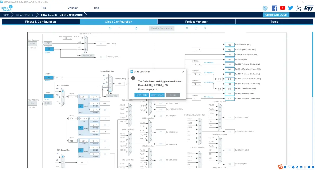Viewport: 315px width, 170px height.
Task: Select CSI in the System Clock Mux
Action: [x=110, y=83]
